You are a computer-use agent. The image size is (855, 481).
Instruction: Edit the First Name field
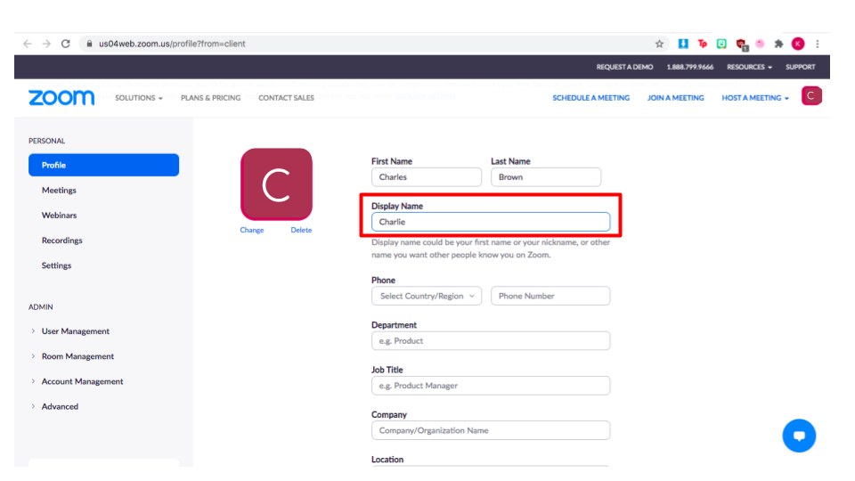tap(427, 177)
